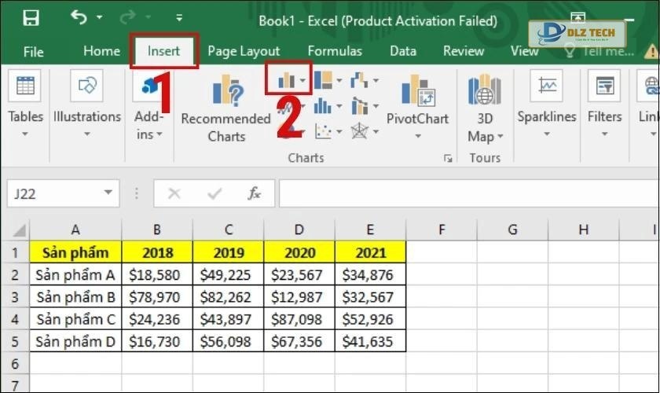Open the 3D Map tool

[x=485, y=108]
